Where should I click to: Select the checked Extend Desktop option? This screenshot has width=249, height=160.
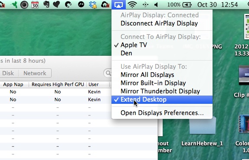(x=162, y=99)
